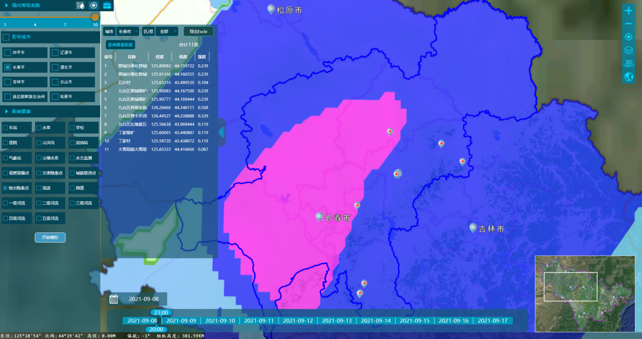Click the circular target icon in top bar
Image resolution: width=642 pixels, height=339 pixels.
point(94,6)
